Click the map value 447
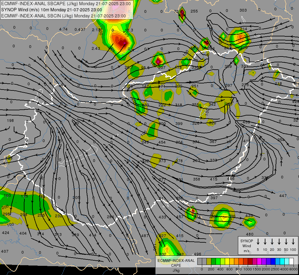Screen dimensions: 299x275 [283, 196]
